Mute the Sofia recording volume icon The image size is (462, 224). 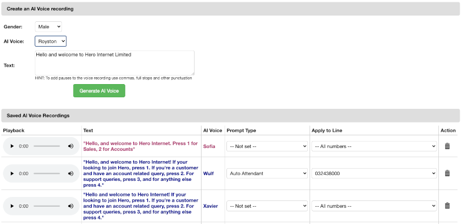coord(70,146)
